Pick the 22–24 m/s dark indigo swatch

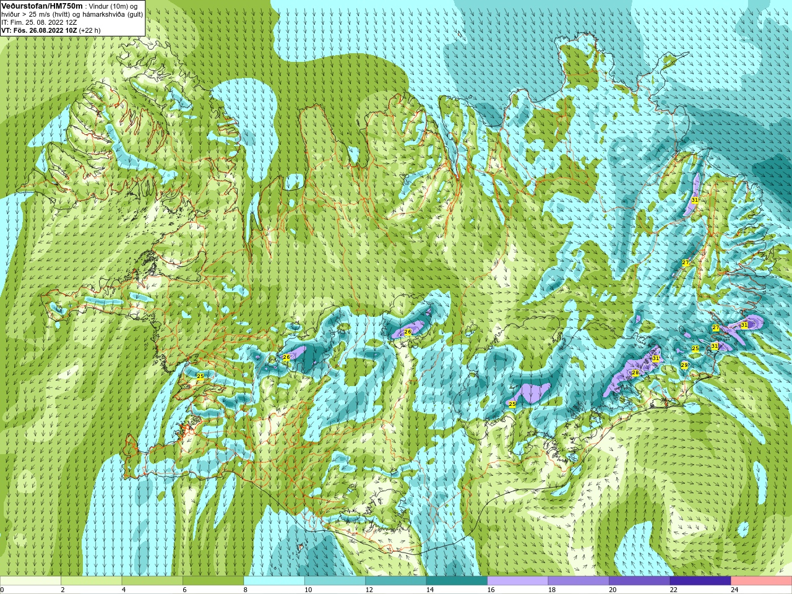coord(700,581)
